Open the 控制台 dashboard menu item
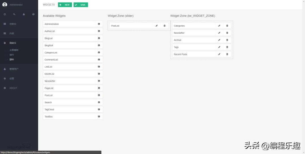The width and height of the screenshot is (305, 154). click(13, 24)
